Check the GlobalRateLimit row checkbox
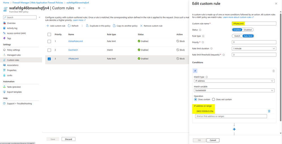Image resolution: width=282 pixels, height=144 pixels. tap(49, 41)
